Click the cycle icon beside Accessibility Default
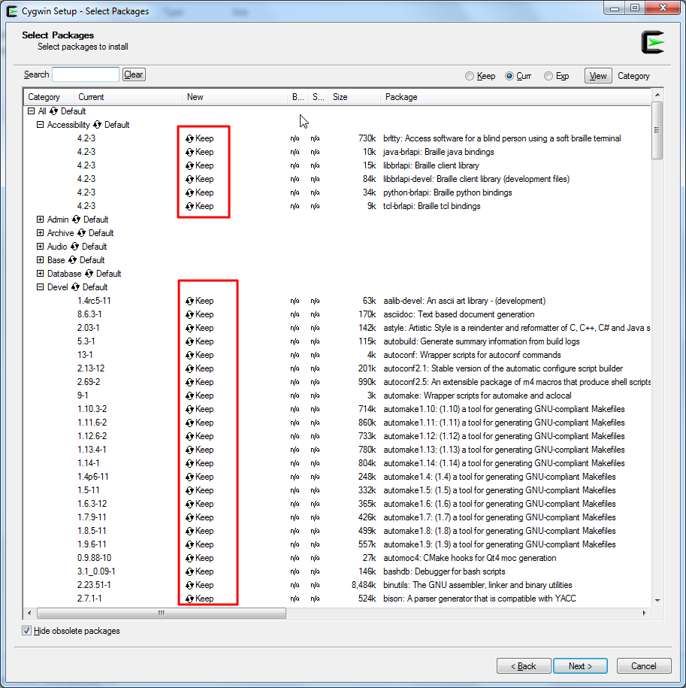The height and width of the screenshot is (688, 686). [x=98, y=125]
